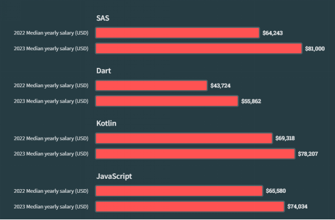Click the Kotlin heading
Viewport: 335px width, 220px height.
pos(106,124)
